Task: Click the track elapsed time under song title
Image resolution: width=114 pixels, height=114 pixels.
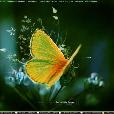Action: pos(69,104)
